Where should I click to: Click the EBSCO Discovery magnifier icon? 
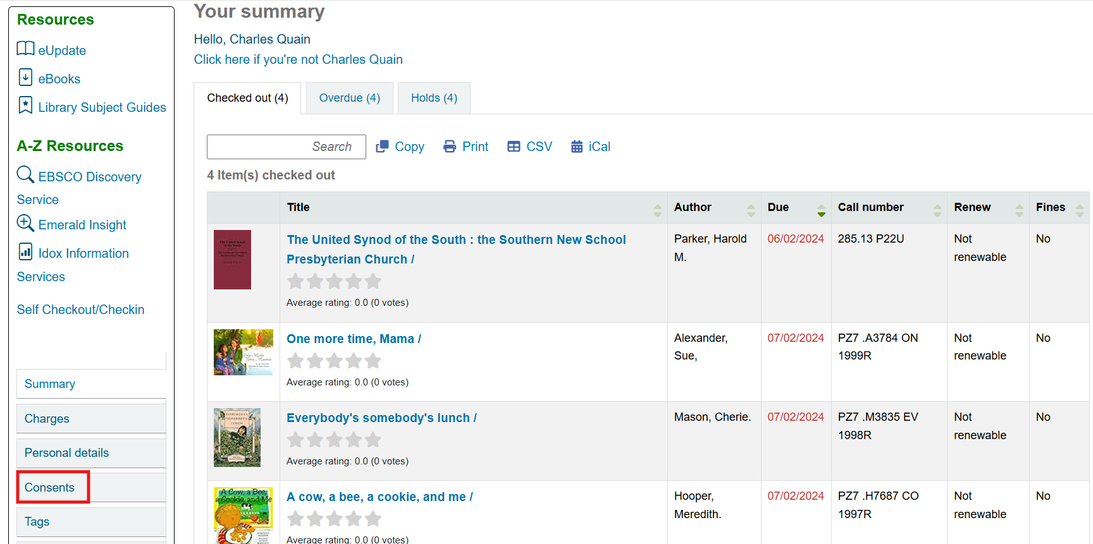(x=25, y=174)
